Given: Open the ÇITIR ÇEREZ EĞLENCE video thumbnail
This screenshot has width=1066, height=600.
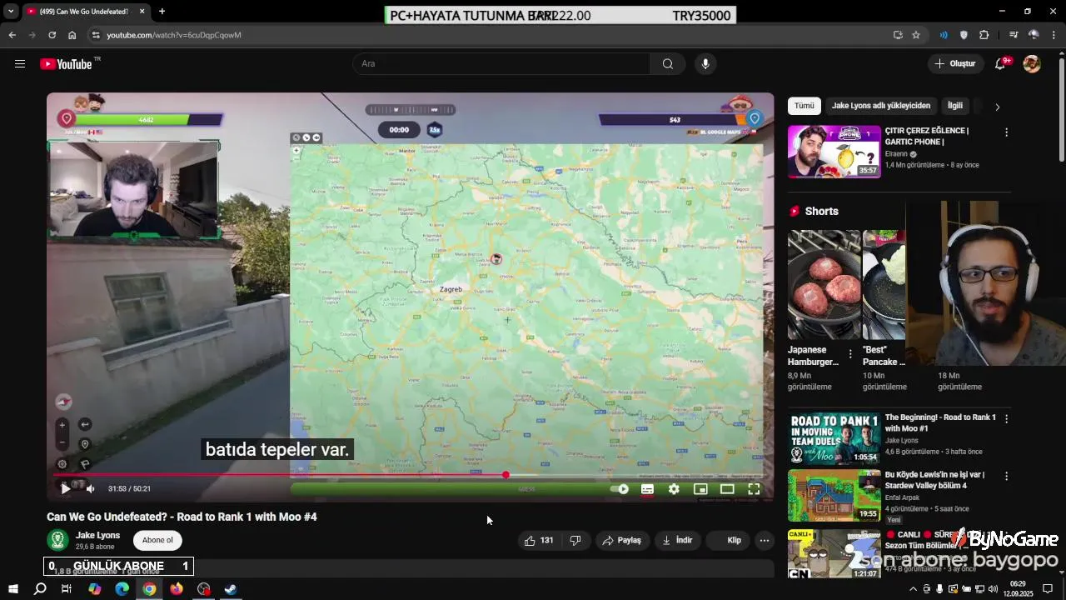Looking at the screenshot, I should [834, 152].
